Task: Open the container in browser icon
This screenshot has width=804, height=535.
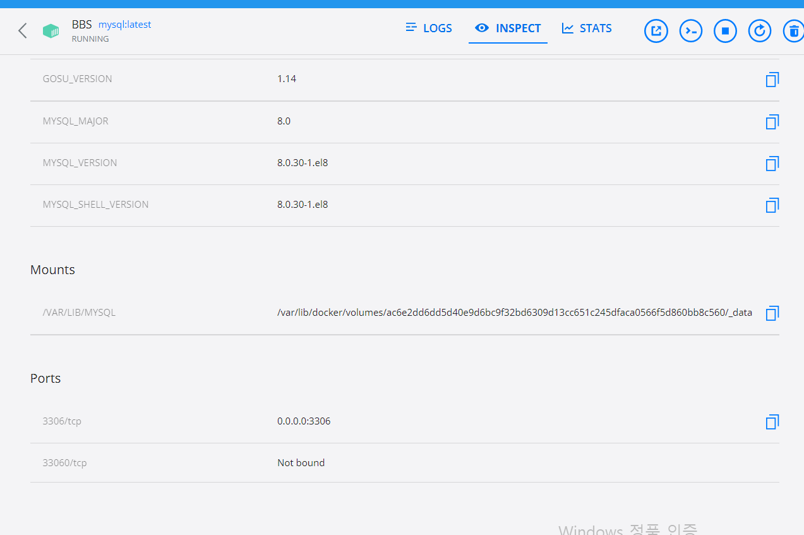Action: (656, 30)
